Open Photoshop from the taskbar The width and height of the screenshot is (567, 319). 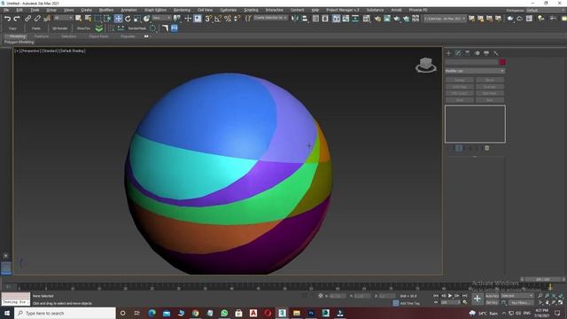[x=311, y=313]
